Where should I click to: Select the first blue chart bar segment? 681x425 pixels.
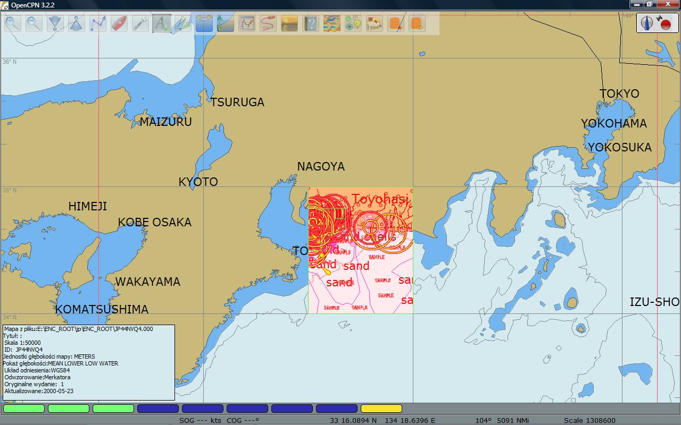click(x=158, y=409)
